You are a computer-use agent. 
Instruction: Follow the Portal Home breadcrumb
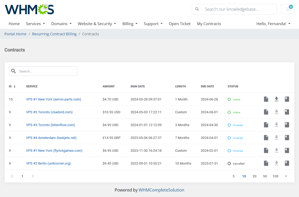click(x=15, y=34)
